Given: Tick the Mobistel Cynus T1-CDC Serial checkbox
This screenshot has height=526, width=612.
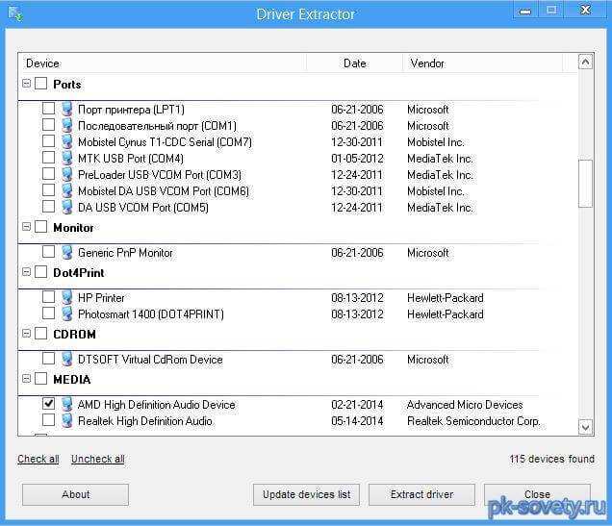Looking at the screenshot, I should point(48,140).
